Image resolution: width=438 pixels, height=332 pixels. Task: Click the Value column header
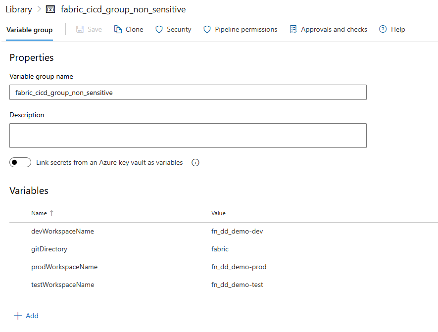coord(218,213)
